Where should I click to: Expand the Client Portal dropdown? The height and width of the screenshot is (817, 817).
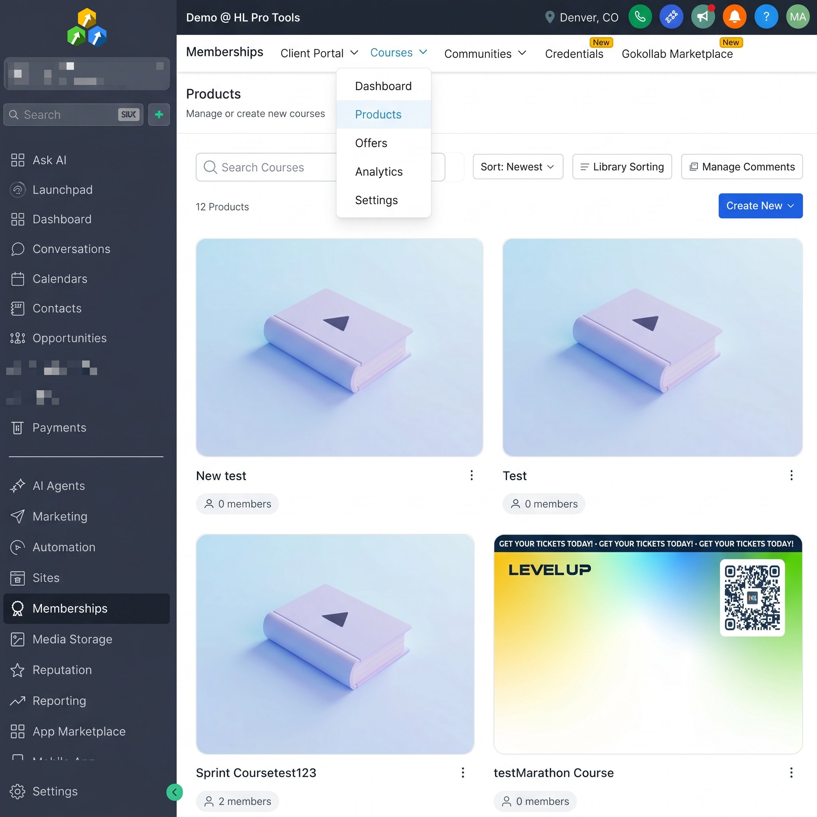point(319,53)
